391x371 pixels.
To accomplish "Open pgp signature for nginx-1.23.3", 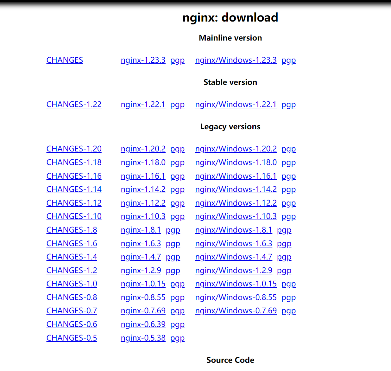I will pos(177,60).
